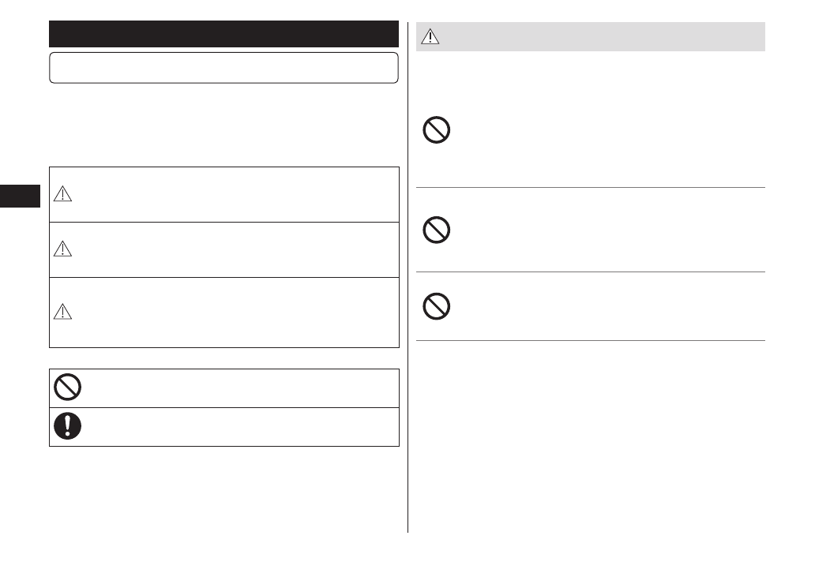815x573 pixels.
Task: Click the blank area of the second warning row
Action: pyautogui.click(x=237, y=249)
